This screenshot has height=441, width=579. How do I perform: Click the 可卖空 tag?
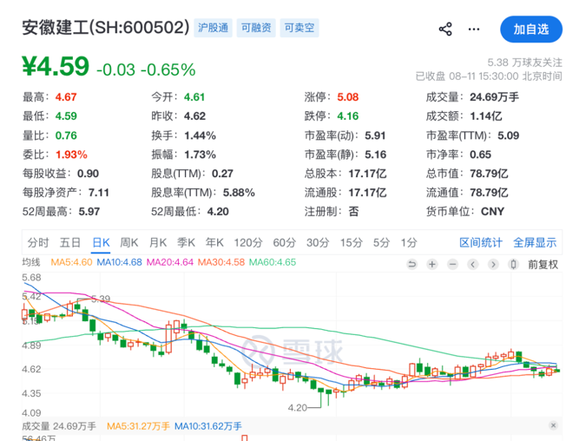[x=299, y=28]
